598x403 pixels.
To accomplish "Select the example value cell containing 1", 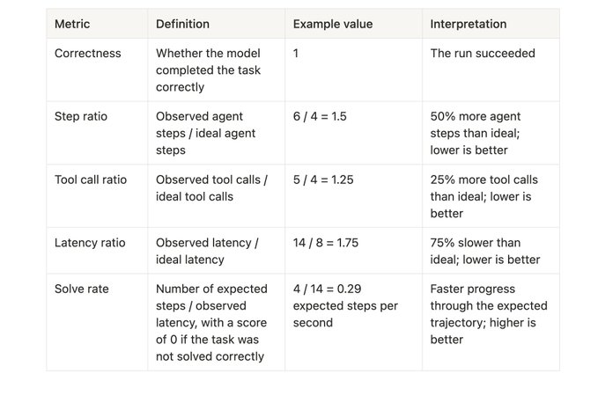I will pyautogui.click(x=297, y=54).
